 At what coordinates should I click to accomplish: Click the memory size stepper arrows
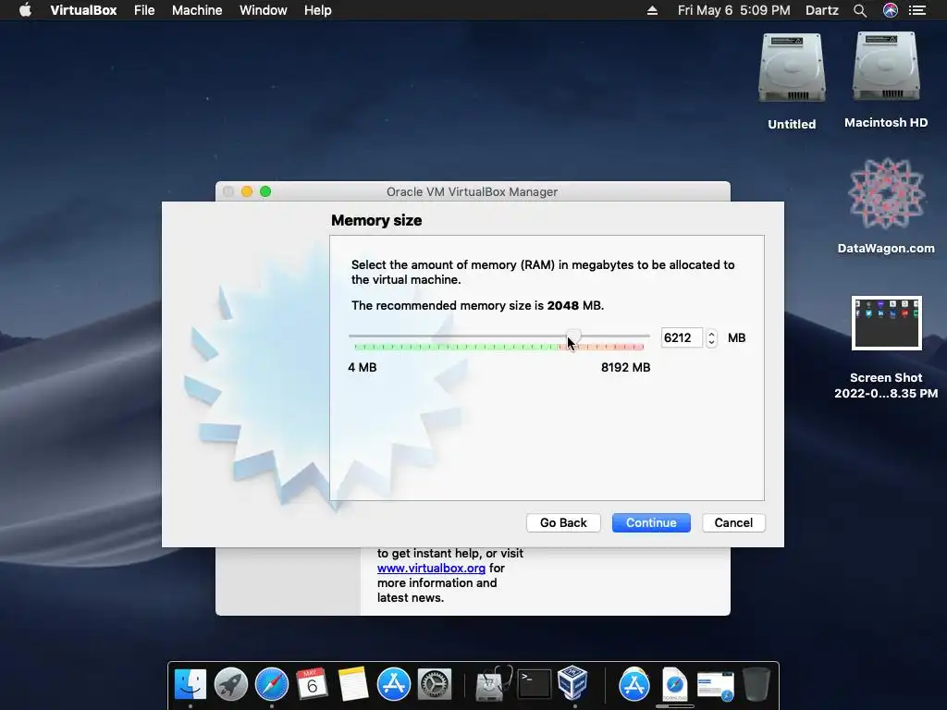(x=711, y=337)
